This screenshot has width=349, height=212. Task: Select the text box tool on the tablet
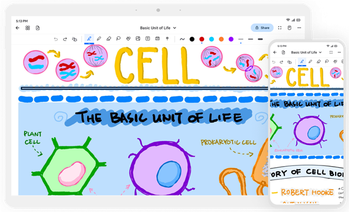148,39
